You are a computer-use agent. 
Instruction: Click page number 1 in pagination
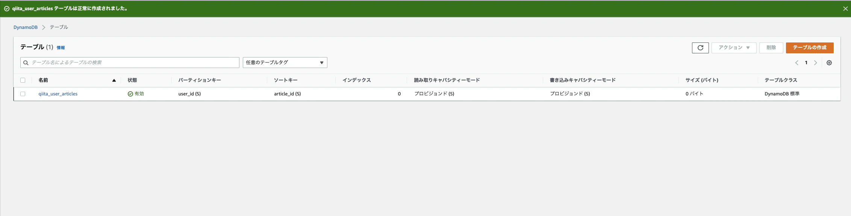point(806,63)
